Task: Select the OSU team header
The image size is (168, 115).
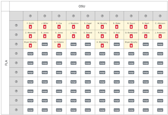Action: click(x=82, y=6)
